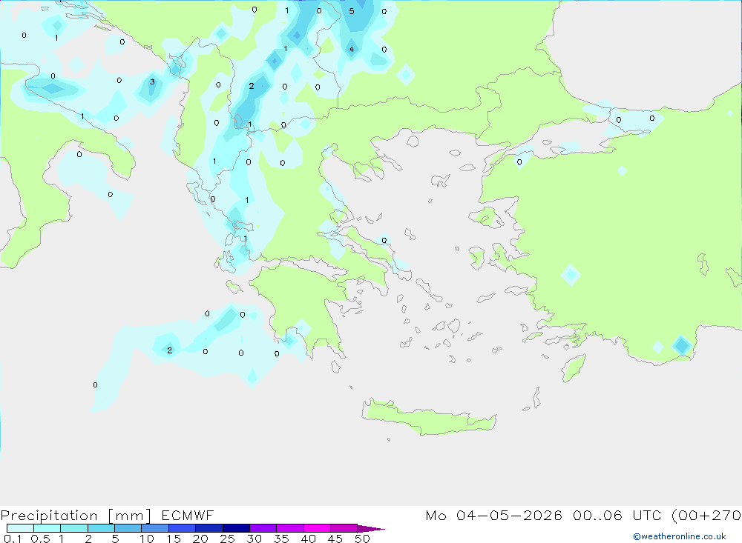Click the legend label '50'
The height and width of the screenshot is (543, 742).
pos(362,539)
